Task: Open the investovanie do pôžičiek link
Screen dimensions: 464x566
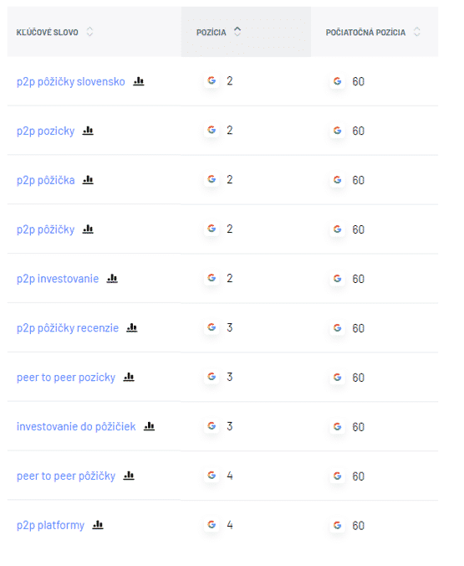Action: pyautogui.click(x=76, y=427)
